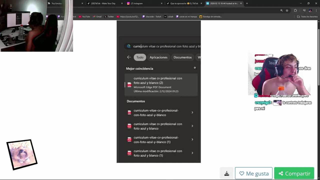
Task: Open the TikTok - Make Your Day tab
Action: pyautogui.click(x=103, y=3)
